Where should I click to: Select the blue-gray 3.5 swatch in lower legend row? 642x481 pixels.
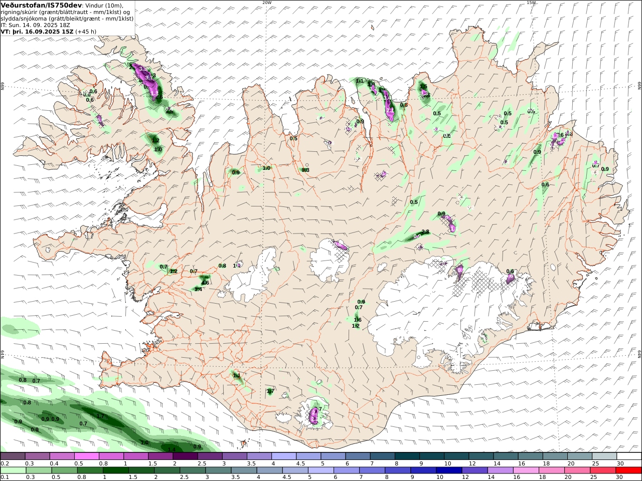[x=243, y=470]
